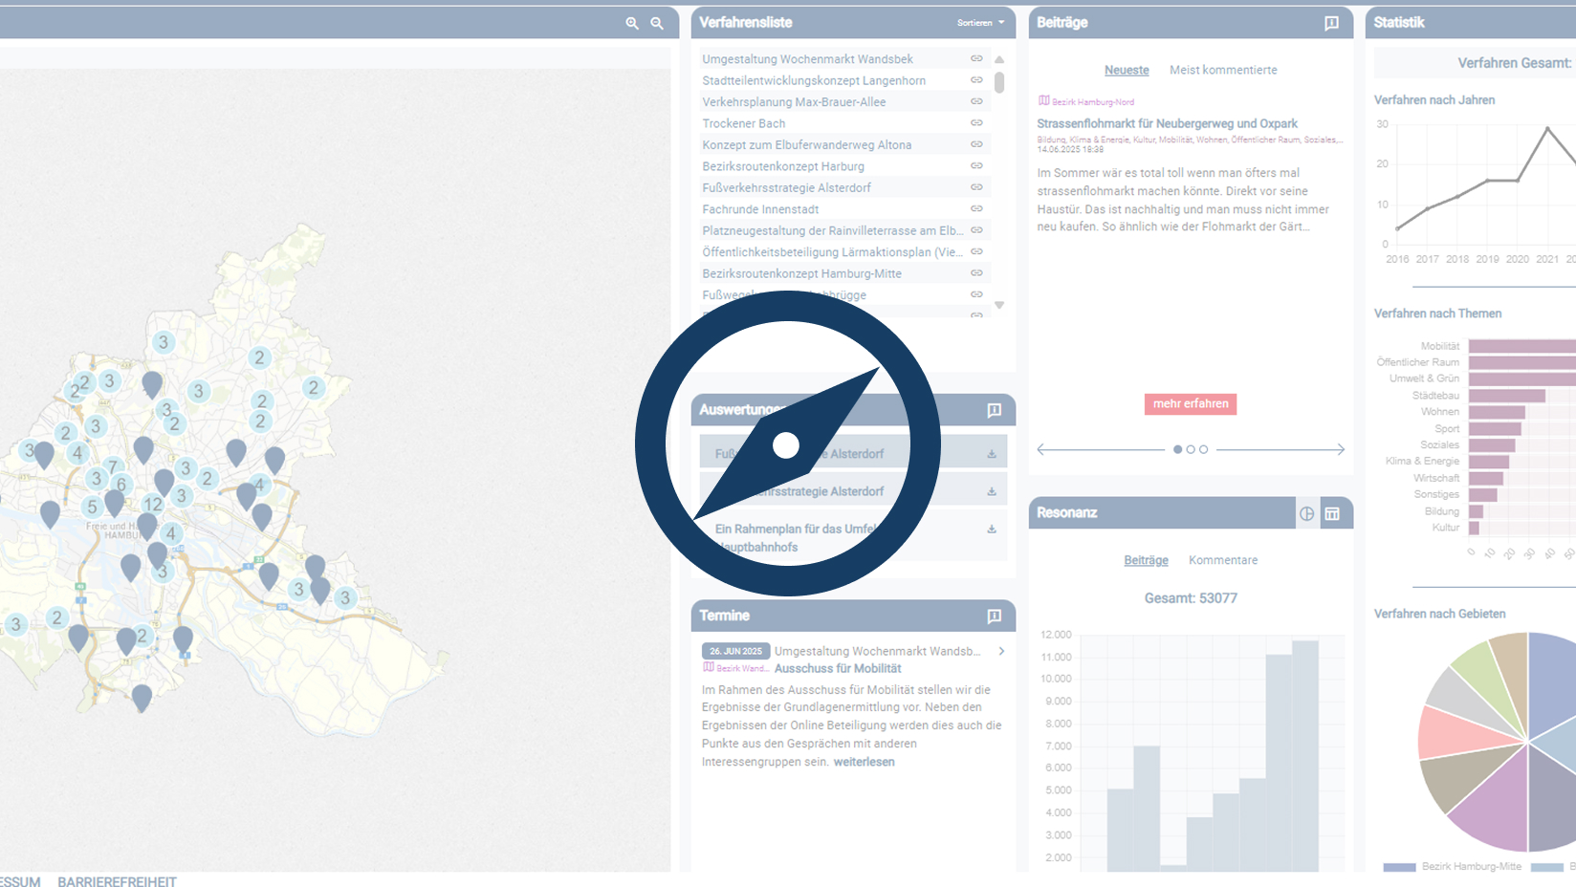The width and height of the screenshot is (1576, 887).
Task: Open the BARRIEREFREIHEIT link at page bottom
Action: (x=117, y=882)
